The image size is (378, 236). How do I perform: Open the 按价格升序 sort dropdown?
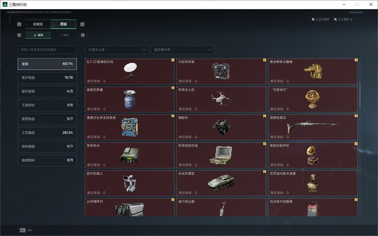183,50
